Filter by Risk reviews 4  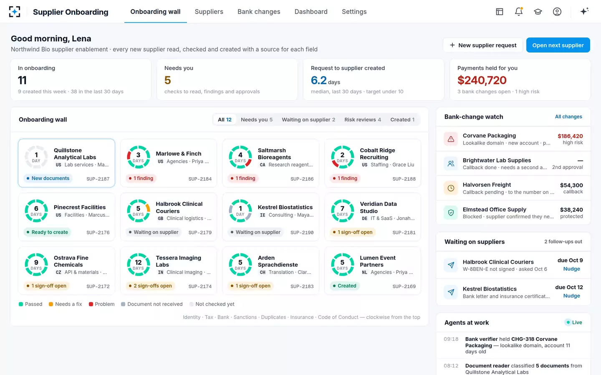point(363,120)
